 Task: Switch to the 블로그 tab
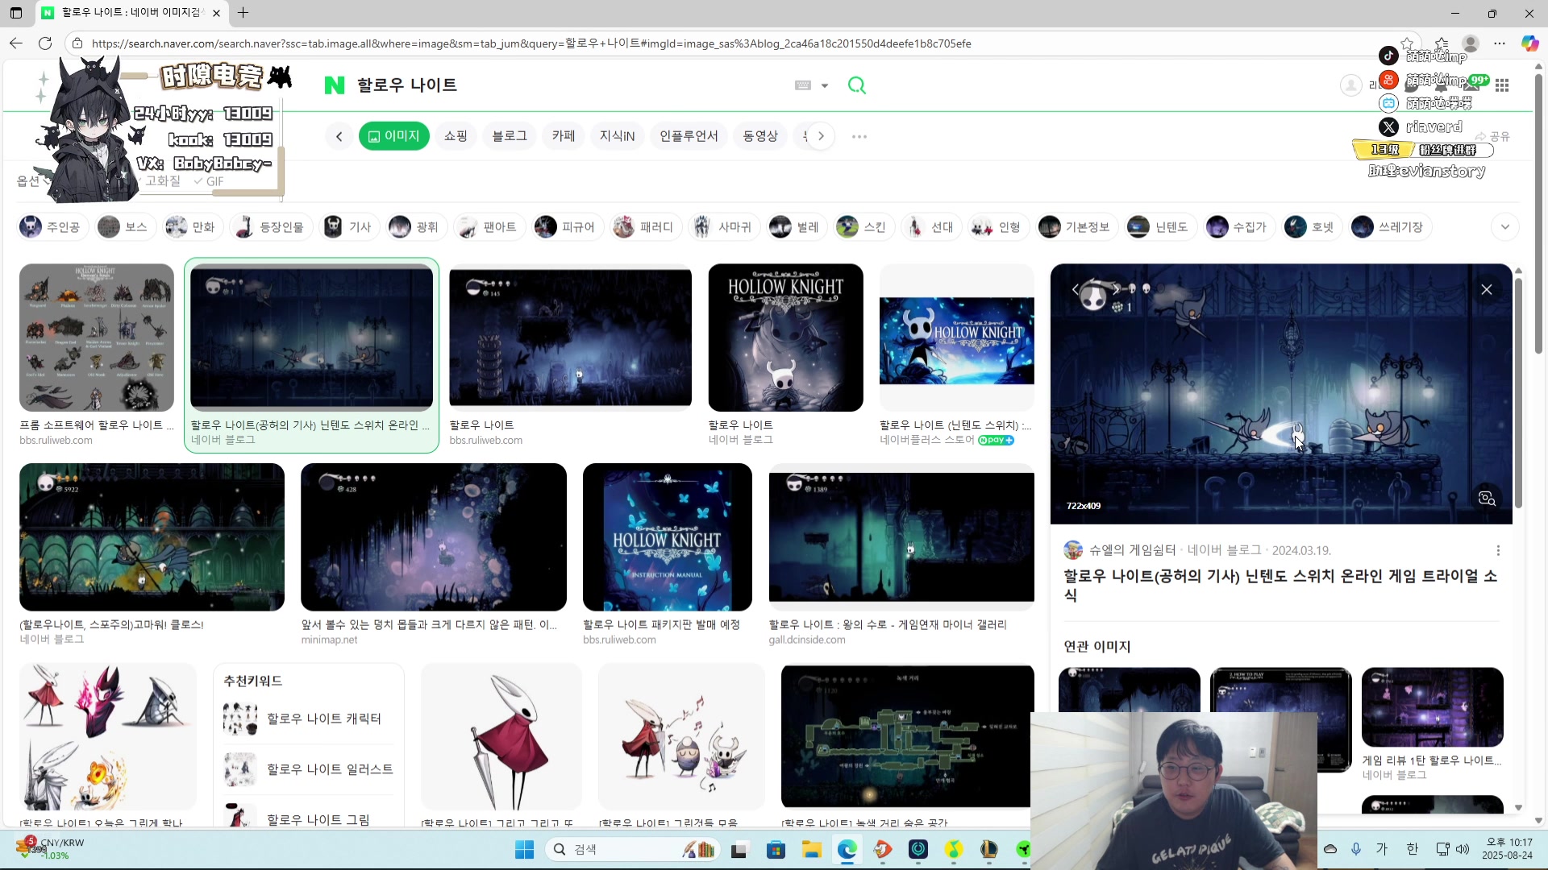(510, 136)
